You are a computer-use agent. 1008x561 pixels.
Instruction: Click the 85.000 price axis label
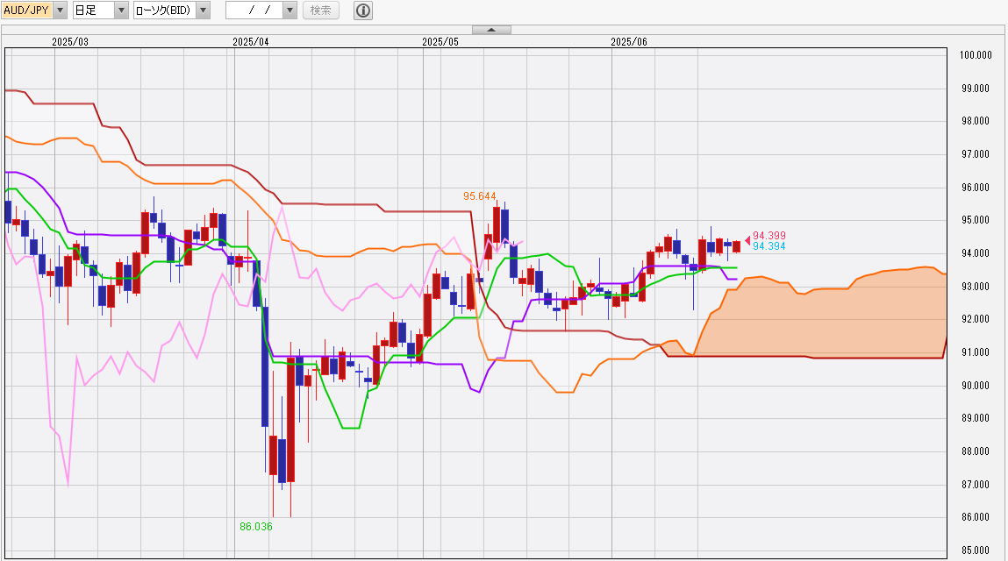point(976,550)
